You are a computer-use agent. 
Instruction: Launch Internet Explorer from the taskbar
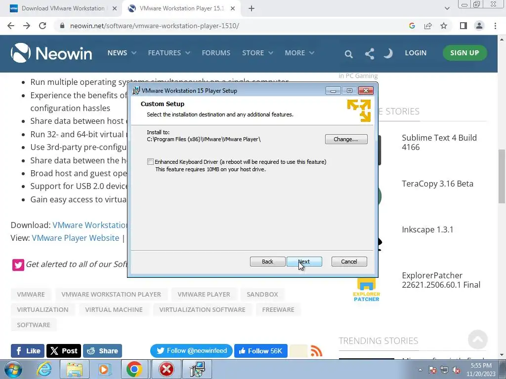[44, 369]
